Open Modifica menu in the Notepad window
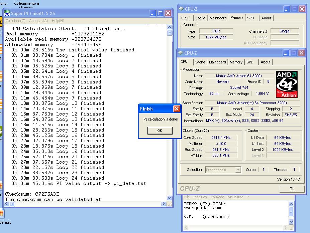This screenshot has height=233, width=310. pos(200,197)
